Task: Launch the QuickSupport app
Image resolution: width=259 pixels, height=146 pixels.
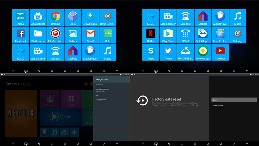Action: point(203,35)
